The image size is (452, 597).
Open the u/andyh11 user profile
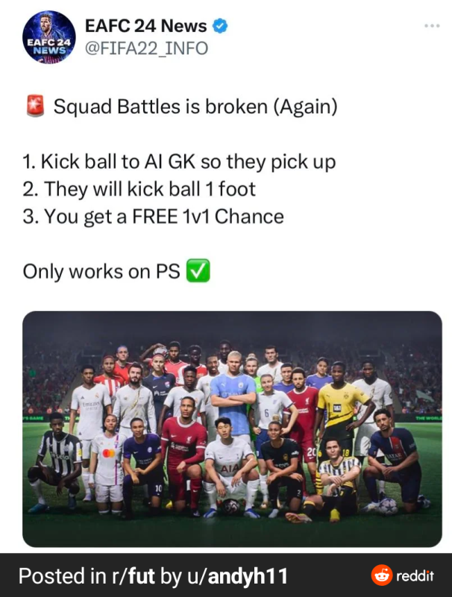pos(237,575)
